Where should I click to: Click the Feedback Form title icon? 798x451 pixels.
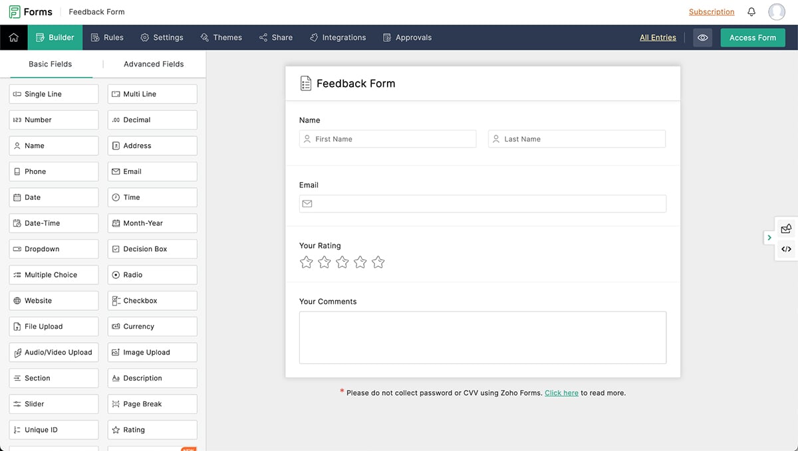(306, 84)
